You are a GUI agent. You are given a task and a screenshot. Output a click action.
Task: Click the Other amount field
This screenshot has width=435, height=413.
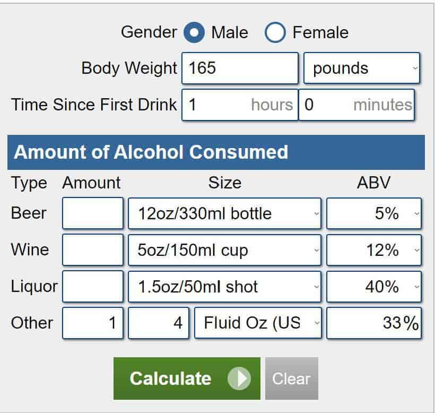tap(92, 323)
